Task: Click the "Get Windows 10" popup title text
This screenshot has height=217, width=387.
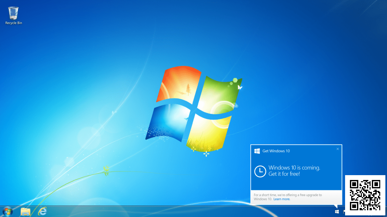Action: coord(276,151)
